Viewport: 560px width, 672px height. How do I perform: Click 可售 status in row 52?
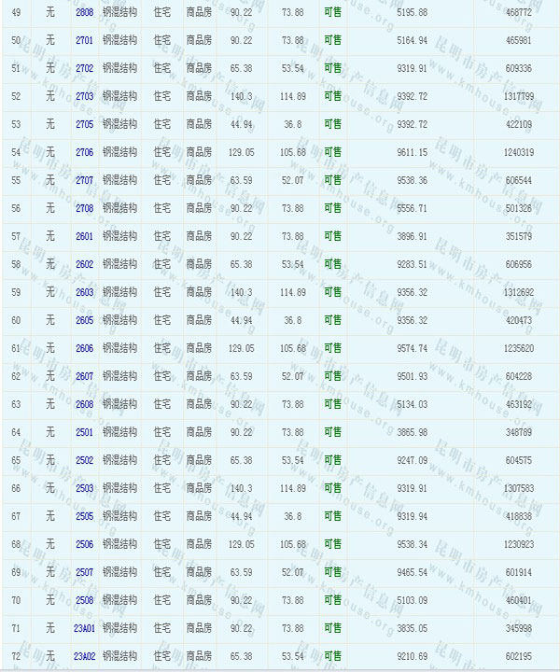[332, 97]
